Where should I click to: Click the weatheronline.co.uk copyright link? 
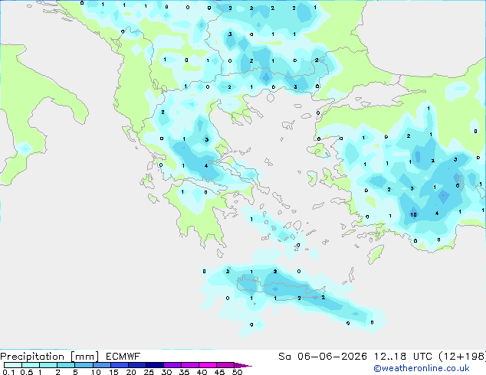pos(422,368)
